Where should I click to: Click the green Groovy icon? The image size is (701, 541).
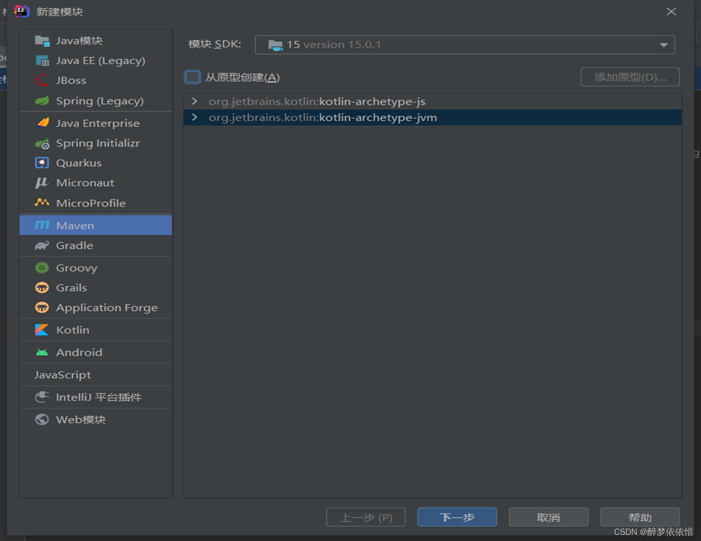(x=42, y=268)
